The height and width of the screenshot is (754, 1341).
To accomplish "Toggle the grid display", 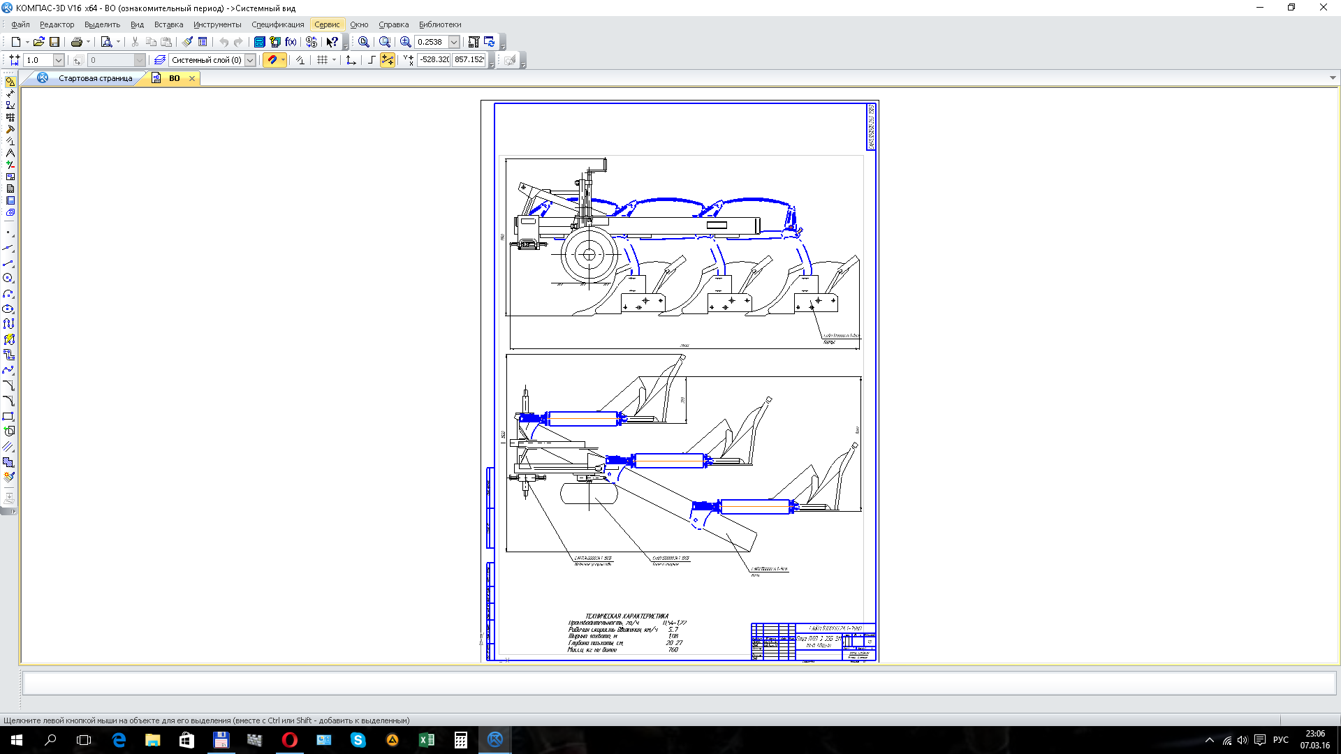I will pyautogui.click(x=322, y=60).
